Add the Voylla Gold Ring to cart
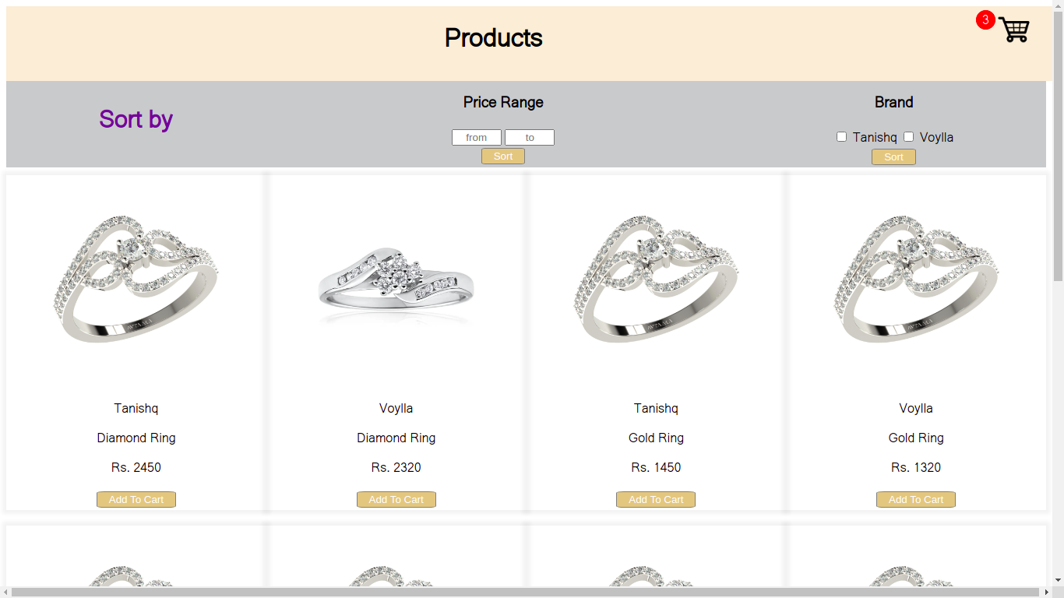The width and height of the screenshot is (1064, 598). pyautogui.click(x=915, y=499)
